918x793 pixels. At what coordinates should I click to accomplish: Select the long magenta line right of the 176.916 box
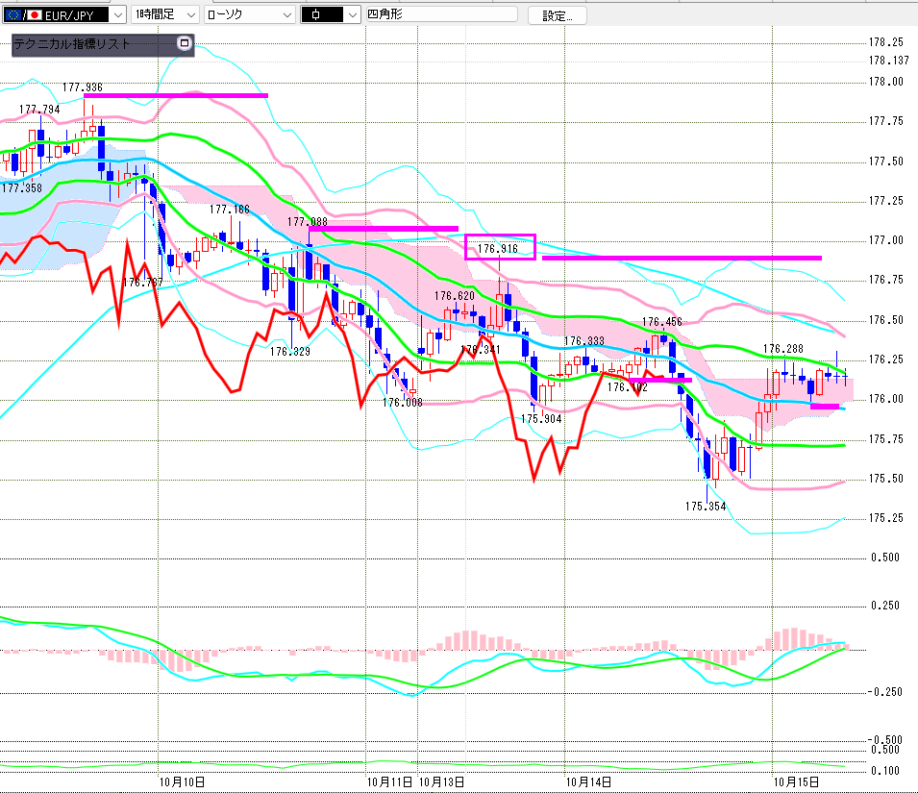(682, 258)
